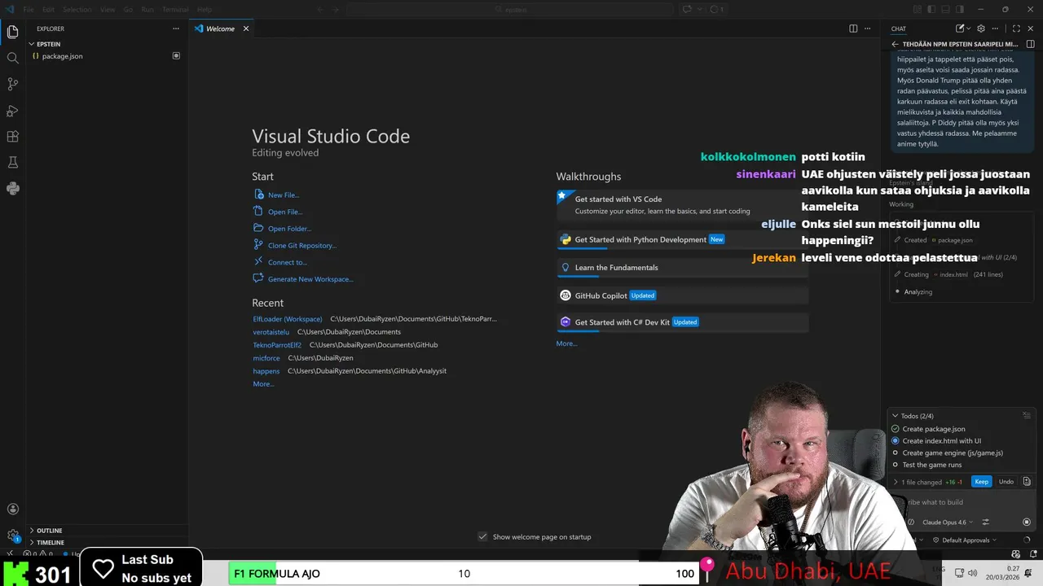This screenshot has width=1043, height=586.
Task: Collapse the Todos (2/4) list
Action: click(x=913, y=416)
